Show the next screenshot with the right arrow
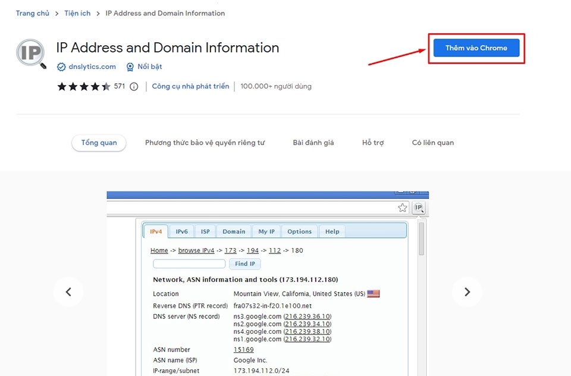 (467, 292)
